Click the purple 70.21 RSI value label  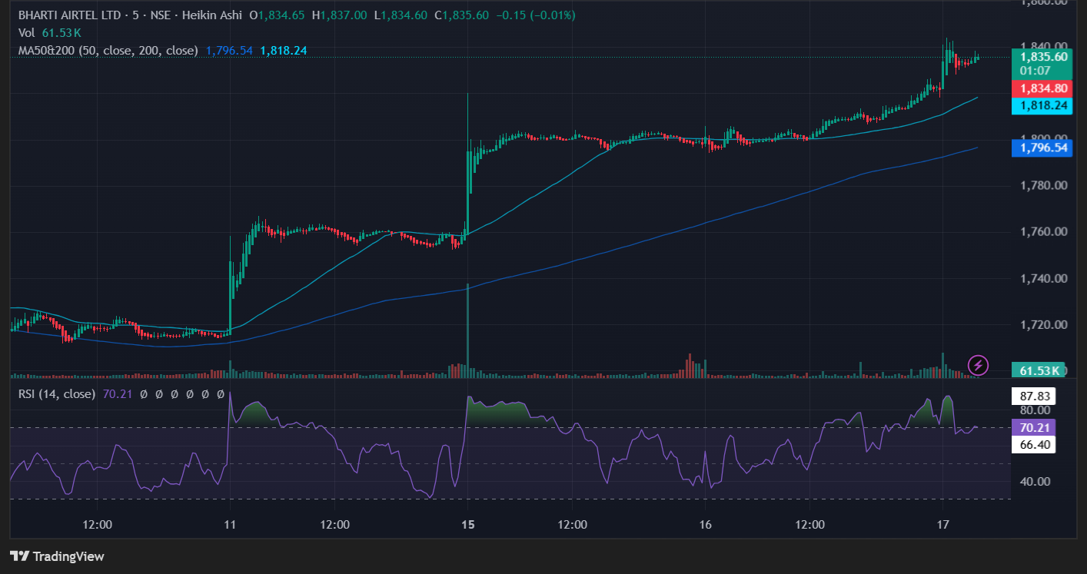(x=1035, y=427)
